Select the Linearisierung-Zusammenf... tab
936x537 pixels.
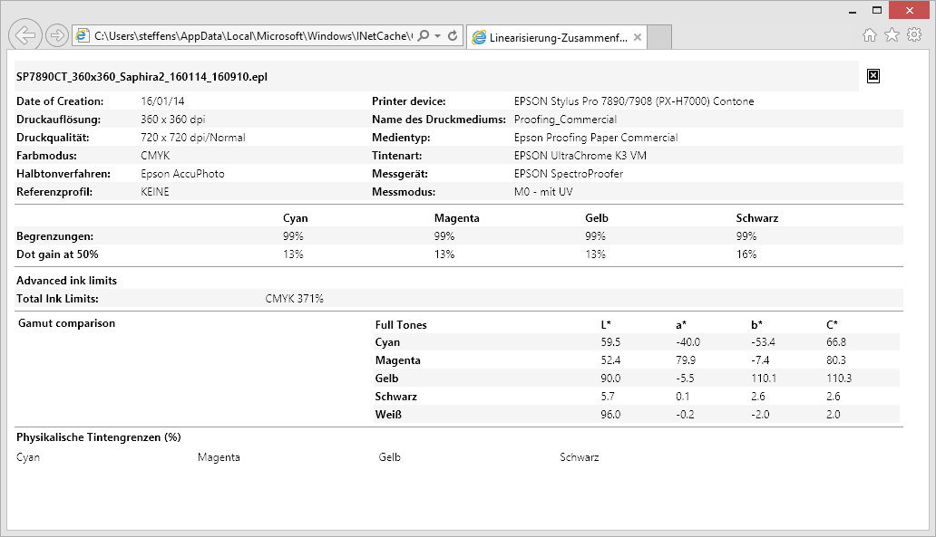pyautogui.click(x=556, y=37)
